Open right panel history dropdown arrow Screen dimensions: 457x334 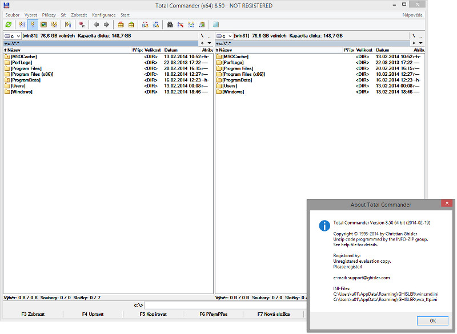(421, 43)
